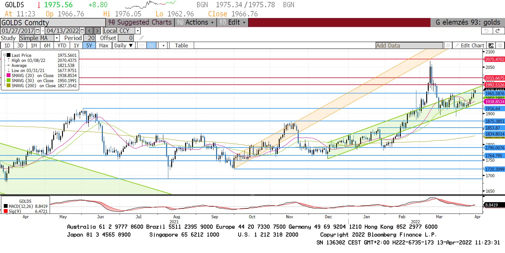
Task: Collapse panel with double-chevron icon
Action: point(448,45)
